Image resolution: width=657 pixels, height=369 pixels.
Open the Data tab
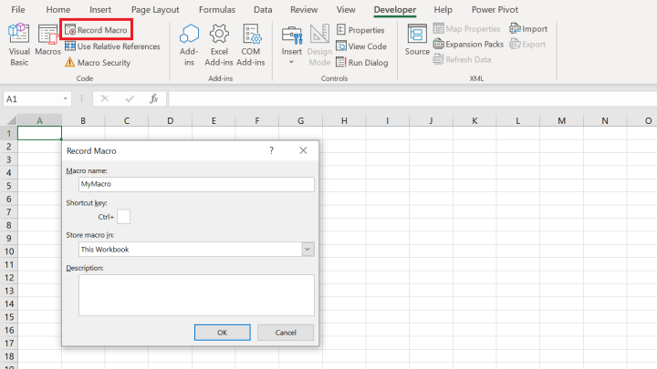coord(263,10)
